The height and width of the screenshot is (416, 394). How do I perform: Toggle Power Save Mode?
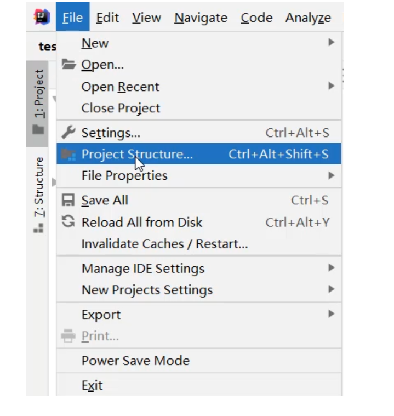135,361
